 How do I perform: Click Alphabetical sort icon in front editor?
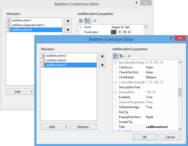pyautogui.click(x=122, y=56)
